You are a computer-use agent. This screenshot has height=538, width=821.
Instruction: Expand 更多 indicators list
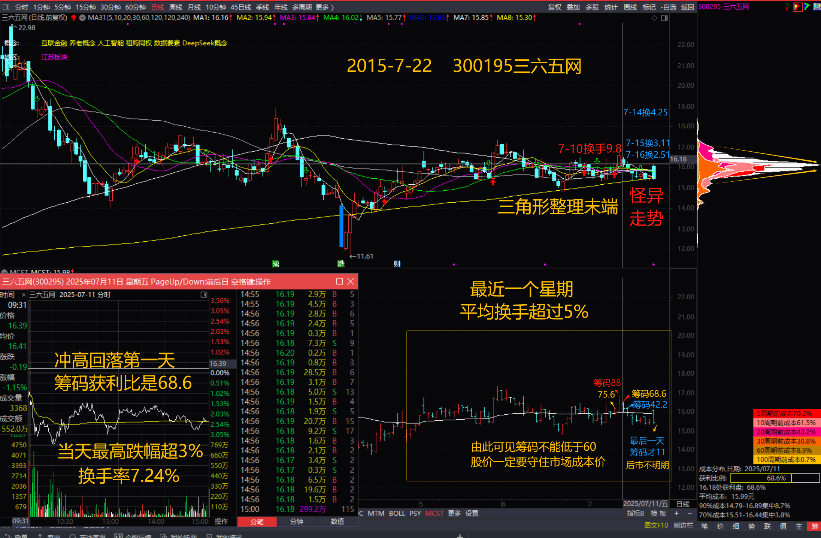(x=454, y=513)
